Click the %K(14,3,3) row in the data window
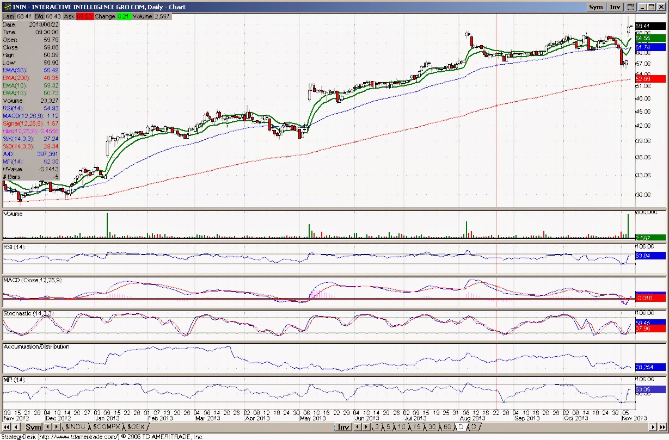The height and width of the screenshot is (440, 669). click(30, 139)
